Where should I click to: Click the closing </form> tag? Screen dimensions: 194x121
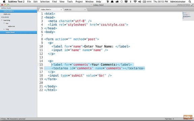tap(51, 79)
